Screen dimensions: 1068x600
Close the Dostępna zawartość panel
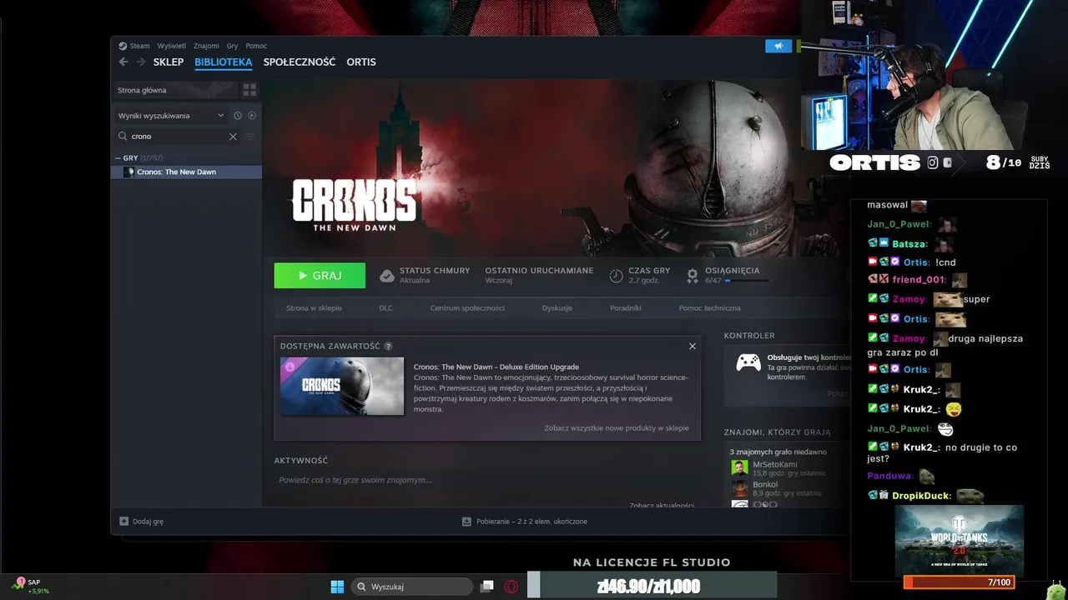pyautogui.click(x=692, y=346)
